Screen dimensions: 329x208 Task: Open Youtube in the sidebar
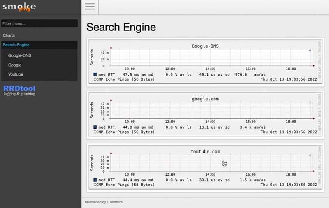(16, 74)
